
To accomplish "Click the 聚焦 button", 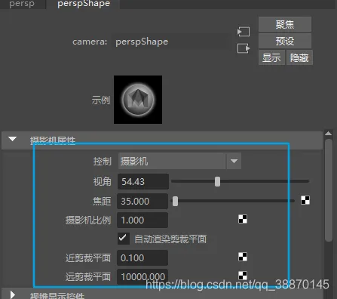I will [x=285, y=24].
